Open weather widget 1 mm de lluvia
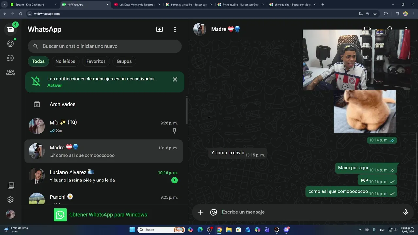418x235 pixels. point(16,229)
